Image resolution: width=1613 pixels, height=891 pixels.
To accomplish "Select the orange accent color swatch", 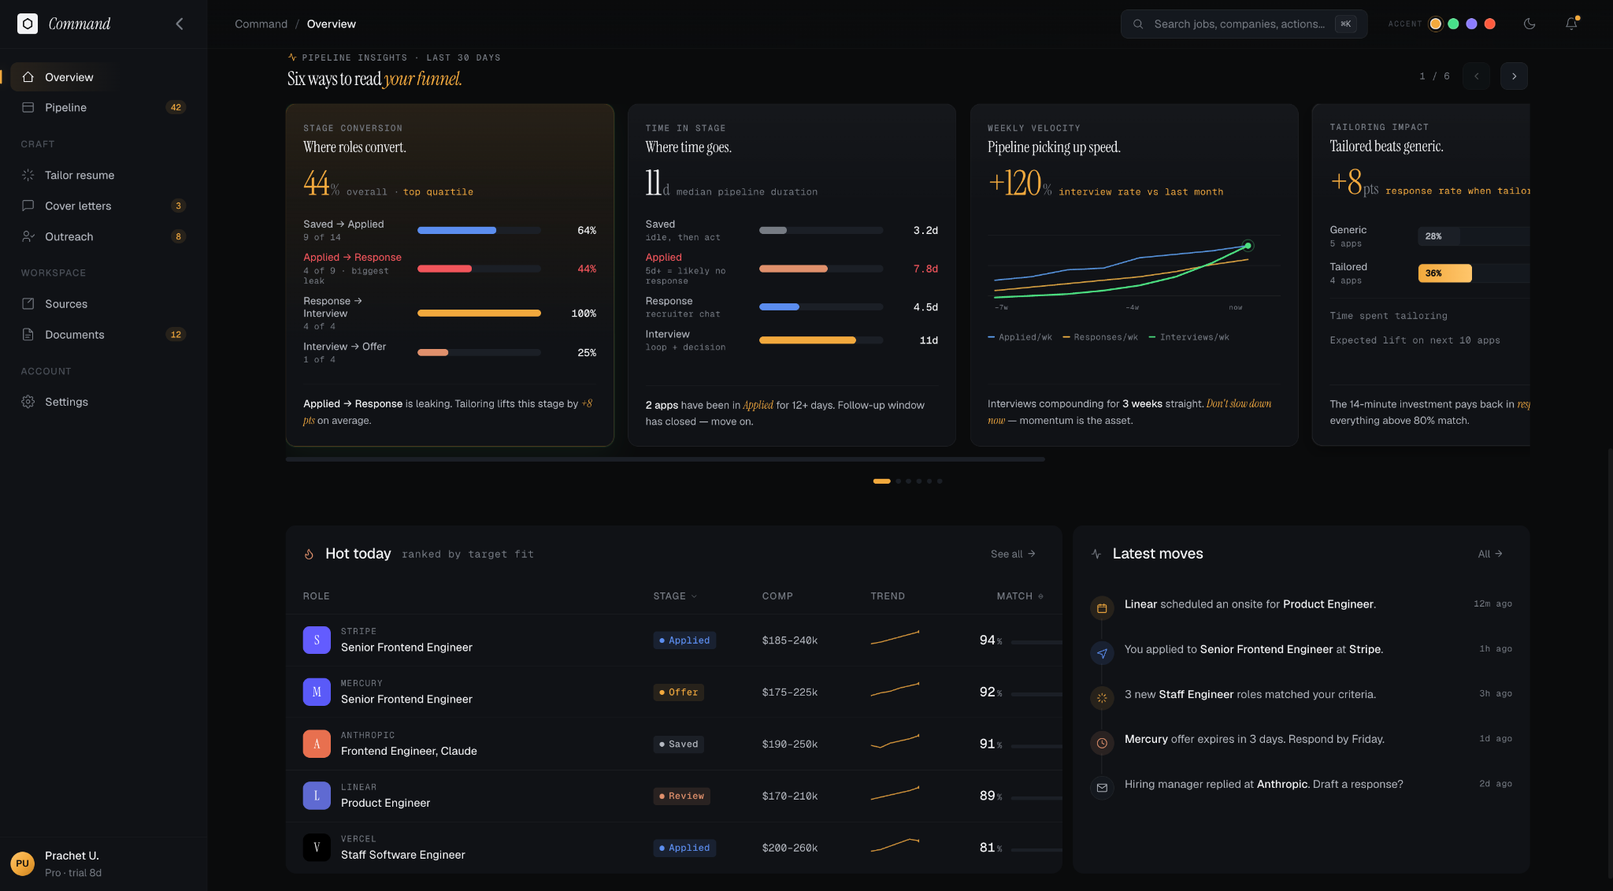I will [x=1435, y=24].
